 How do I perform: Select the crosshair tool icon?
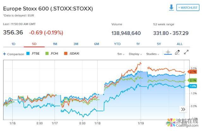(x=168, y=53)
